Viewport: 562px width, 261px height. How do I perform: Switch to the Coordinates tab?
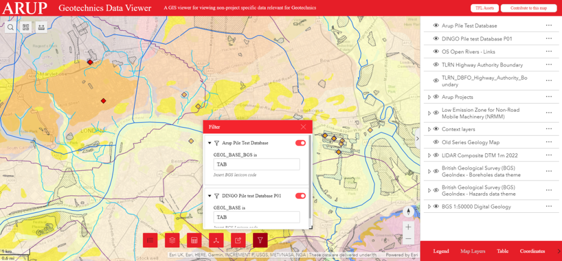[x=532, y=251]
